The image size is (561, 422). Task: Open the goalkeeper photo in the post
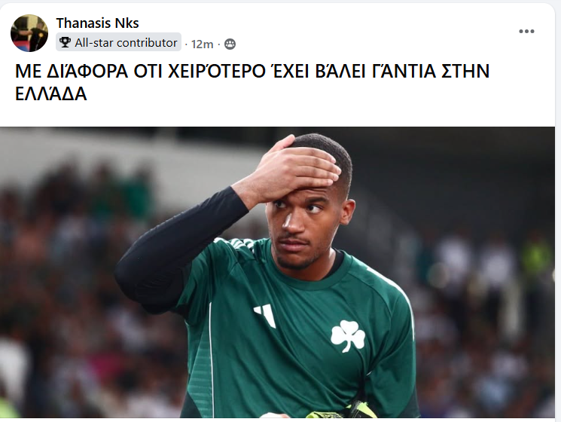pos(277,272)
